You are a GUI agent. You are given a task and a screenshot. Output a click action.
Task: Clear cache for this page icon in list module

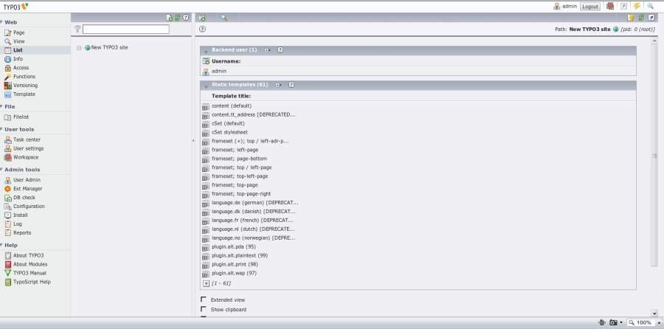tap(631, 18)
